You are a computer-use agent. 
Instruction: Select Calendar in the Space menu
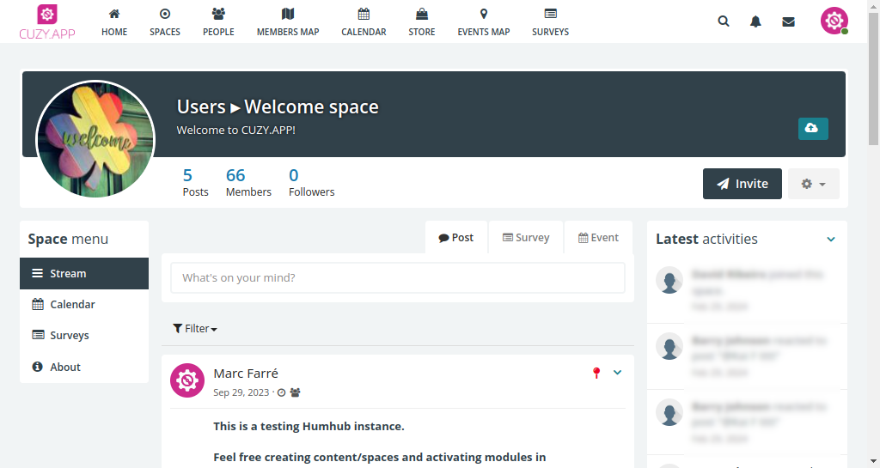point(72,305)
